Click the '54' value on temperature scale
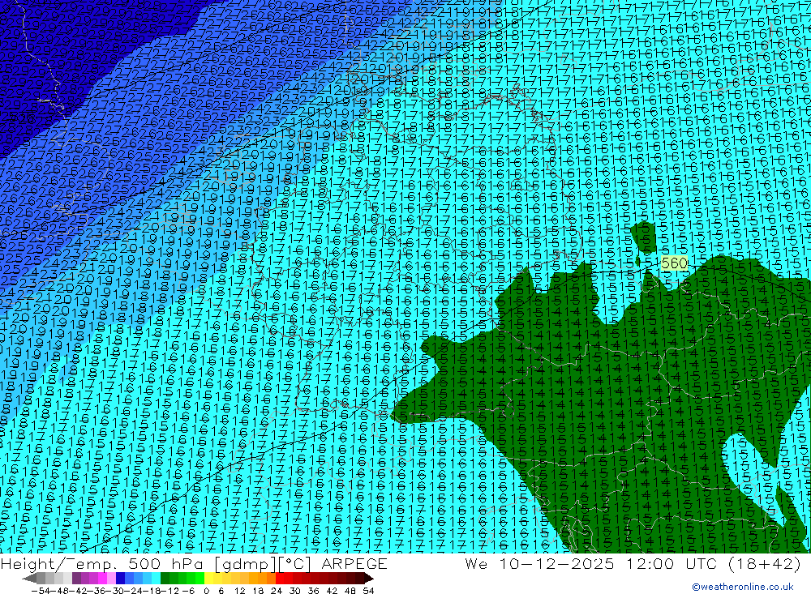 368,591
